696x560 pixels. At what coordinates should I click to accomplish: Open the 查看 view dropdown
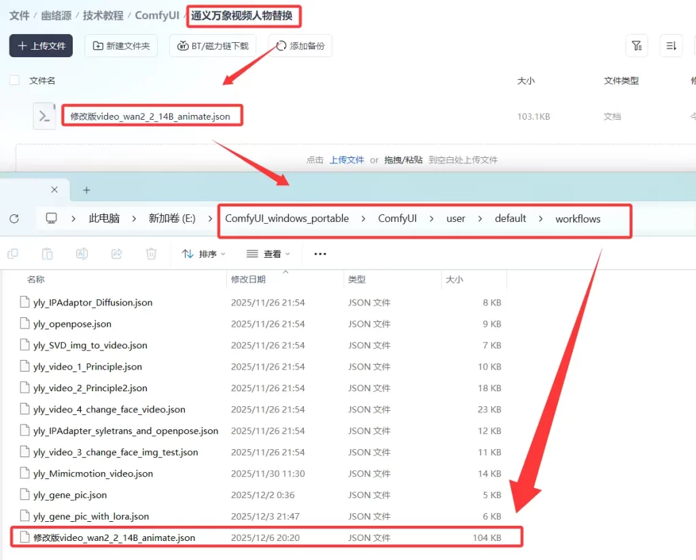(268, 254)
